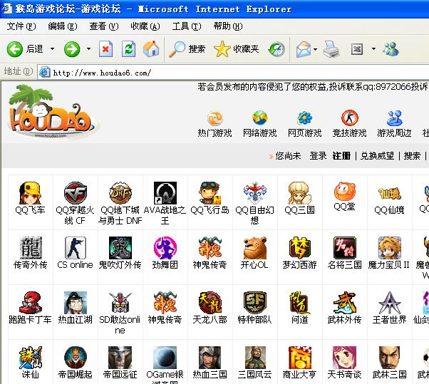429x384 pixels.
Task: Click the Edit page toolbar icon
Action: coord(357,49)
